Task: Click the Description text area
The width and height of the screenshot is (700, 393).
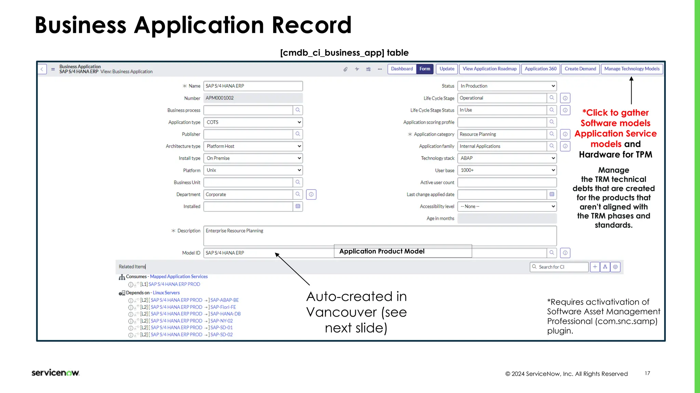Action: (380, 236)
